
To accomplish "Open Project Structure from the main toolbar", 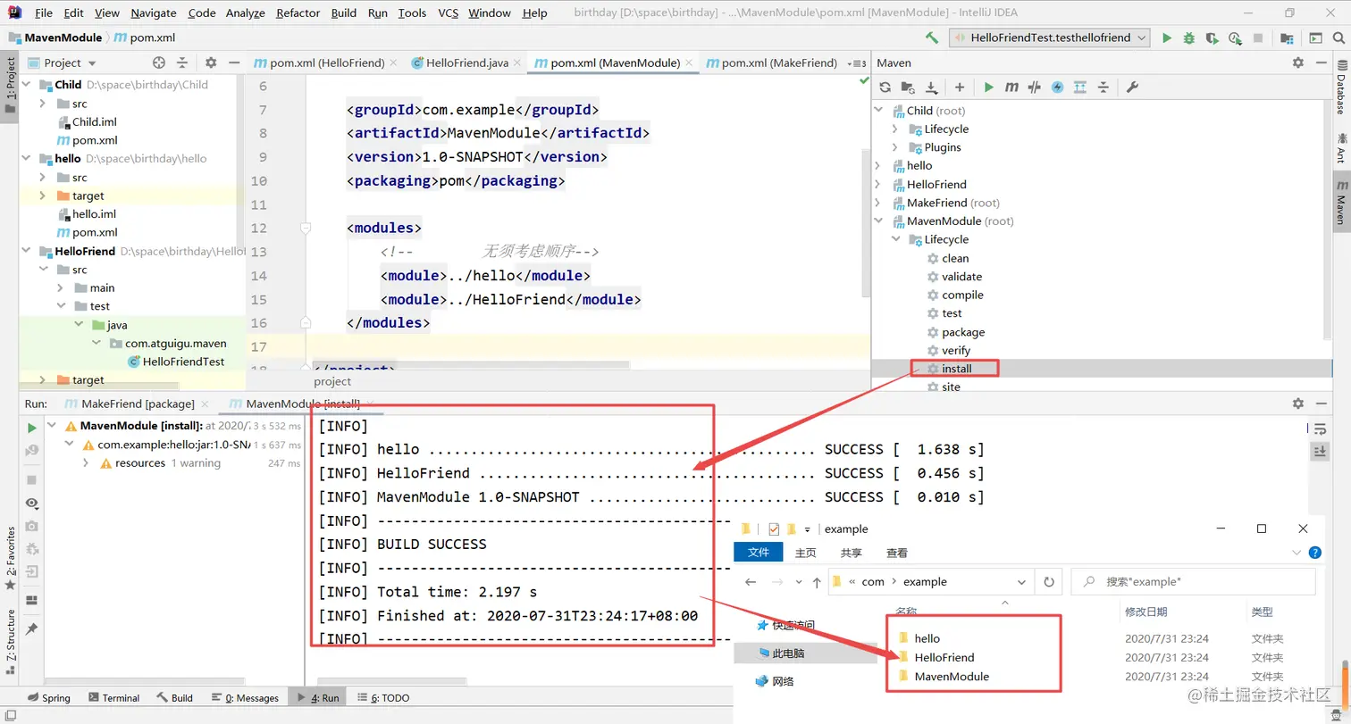I will click(1287, 37).
